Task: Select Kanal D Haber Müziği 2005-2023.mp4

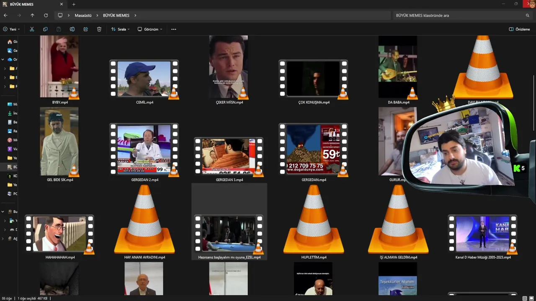Action: coord(483,234)
